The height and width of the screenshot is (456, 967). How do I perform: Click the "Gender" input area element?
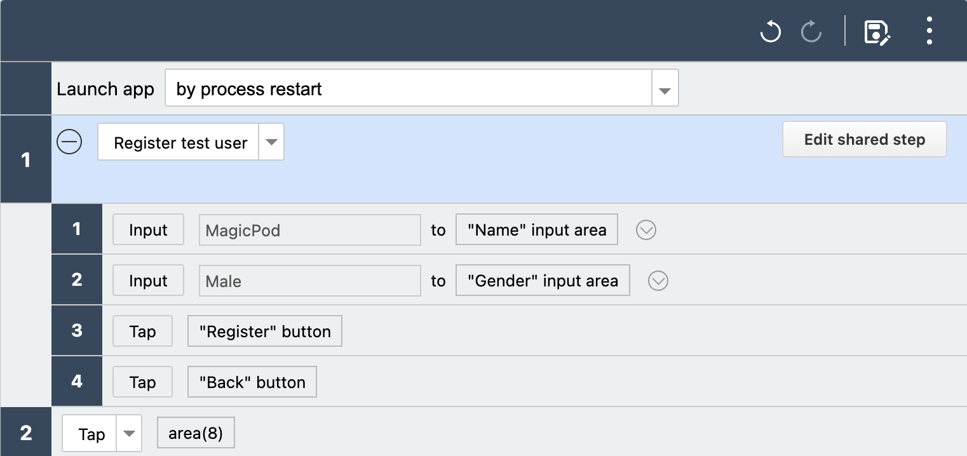[543, 281]
